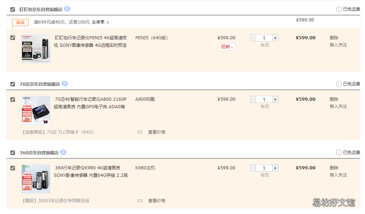Select the K980主机 variant text
The image size is (365, 214).
(x=145, y=168)
